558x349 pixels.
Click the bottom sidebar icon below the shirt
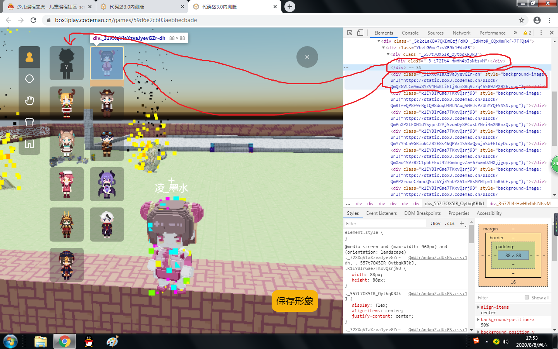(29, 144)
